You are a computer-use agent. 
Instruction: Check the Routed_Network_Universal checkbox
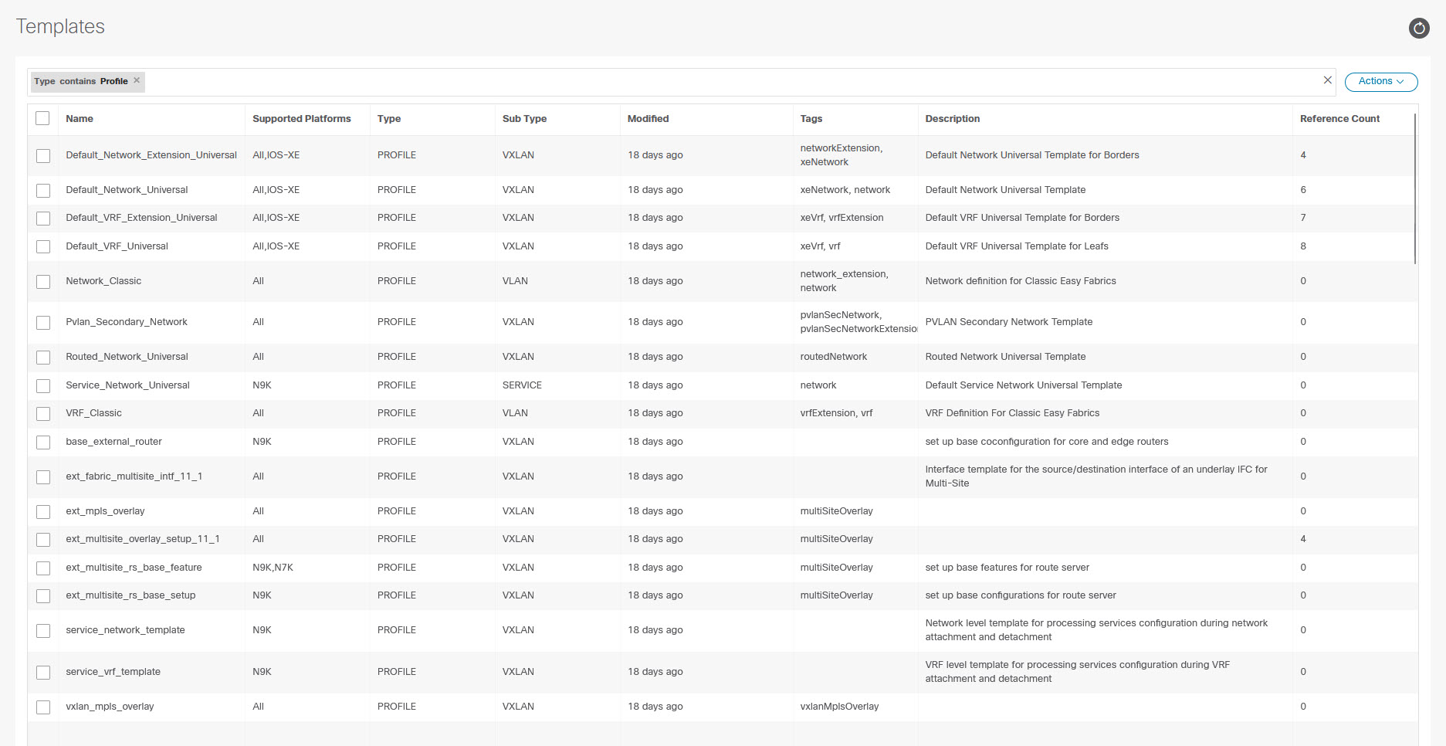43,358
